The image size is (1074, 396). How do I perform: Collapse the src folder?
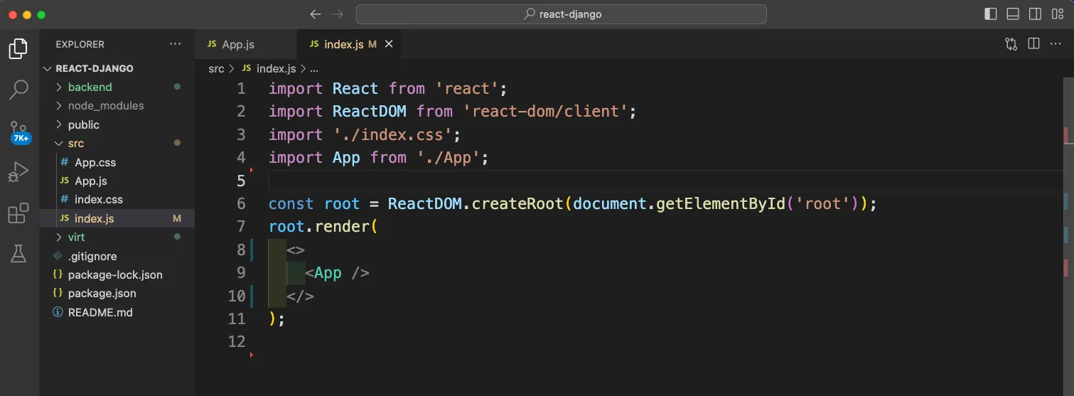117,143
